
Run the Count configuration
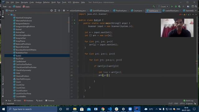click(x=172, y=6)
